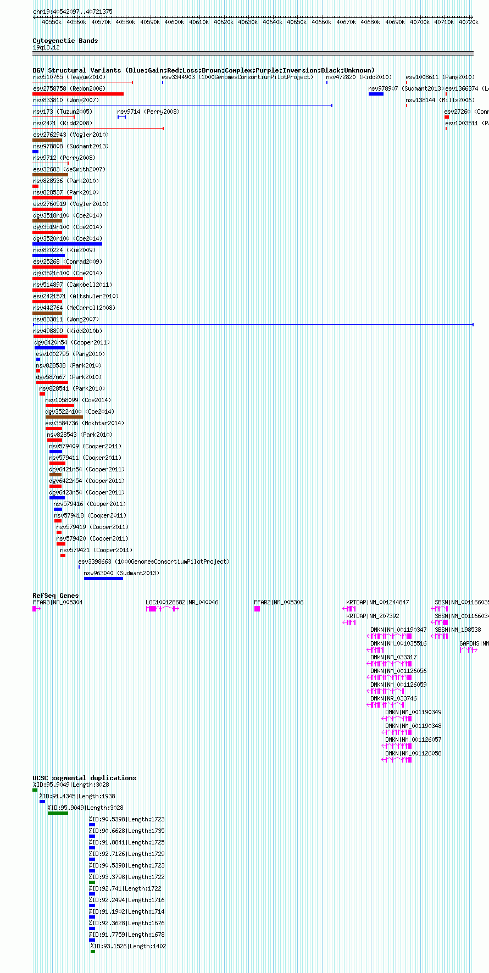This screenshot has height=973, width=489.
Task: Open the KRTDAP|NM_001244847 gene glyph
Action: coord(349,609)
